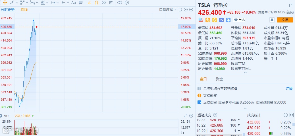Click the overlapping circles compare icon
Screen dimensions: 295x136
[120, 3]
